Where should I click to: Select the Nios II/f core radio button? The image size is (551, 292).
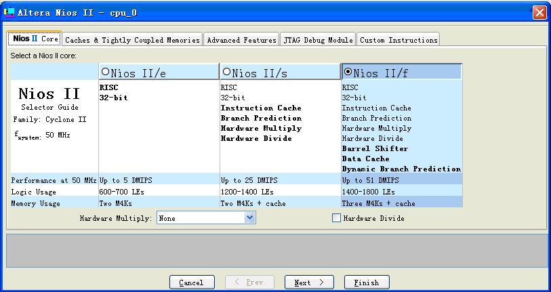pos(348,72)
